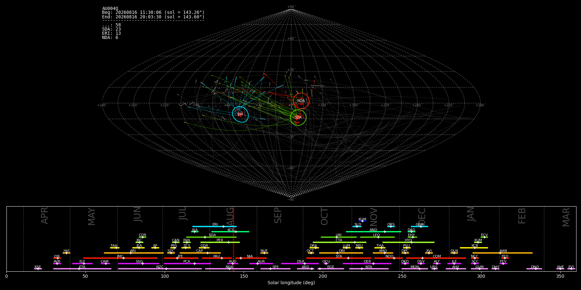This screenshot has height=290, width=581.
Task: Click the SDA count in legend text
Action: [x=111, y=29]
